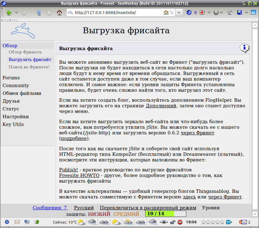Select Выгрузить фрисайт submenu item
The width and height of the screenshot is (259, 228).
pyautogui.click(x=30, y=60)
